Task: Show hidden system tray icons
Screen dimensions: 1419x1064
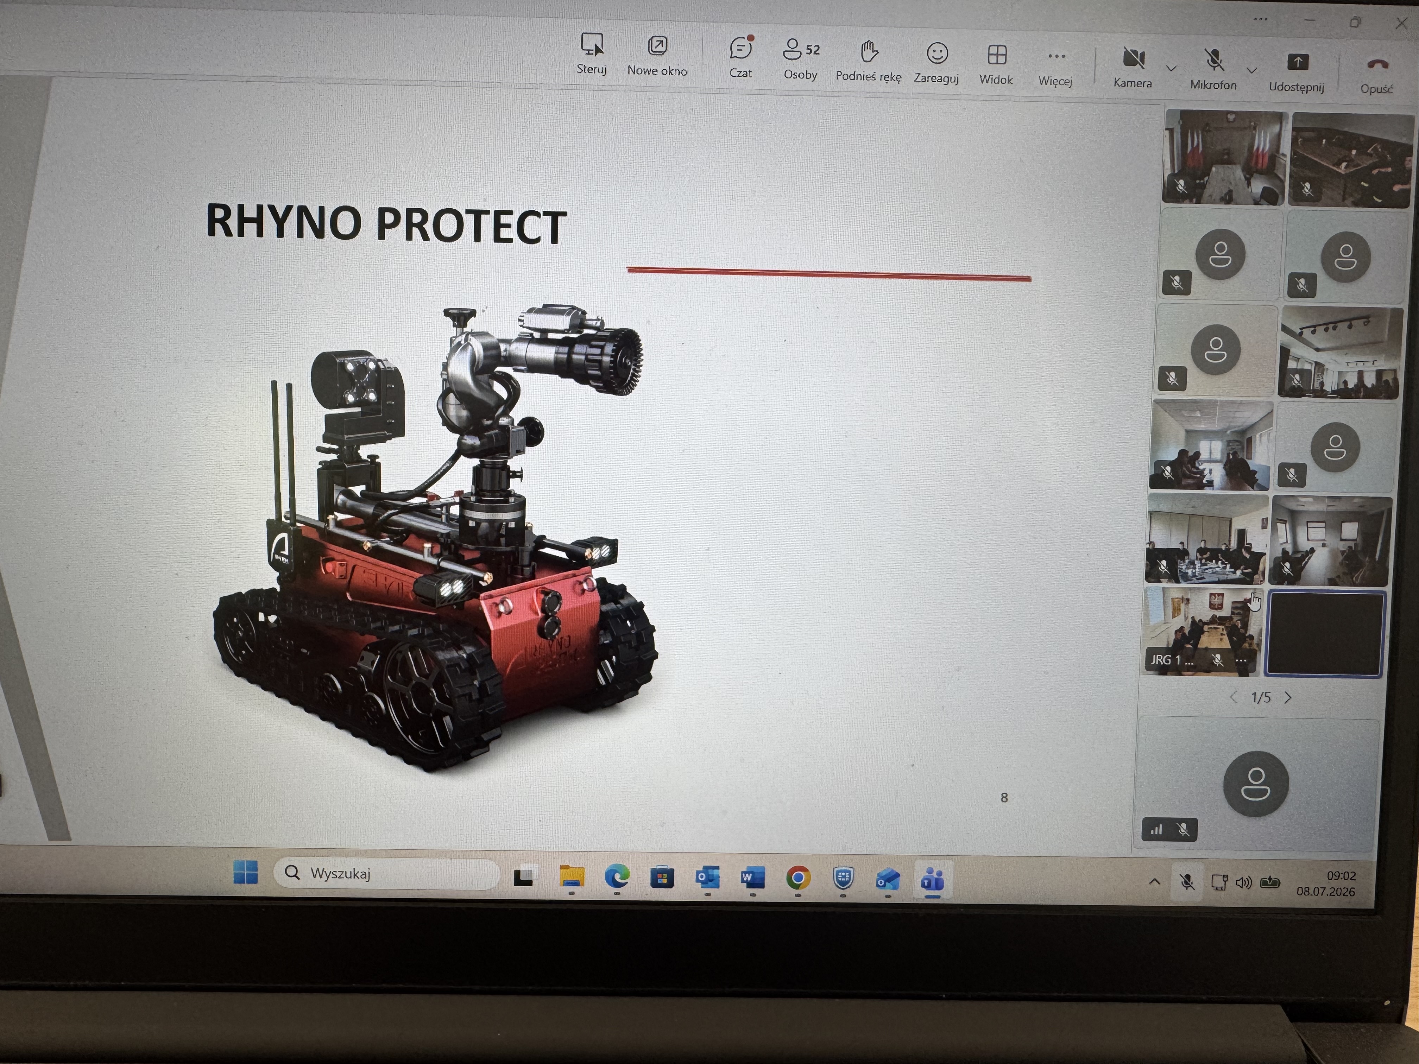Action: click(1154, 882)
